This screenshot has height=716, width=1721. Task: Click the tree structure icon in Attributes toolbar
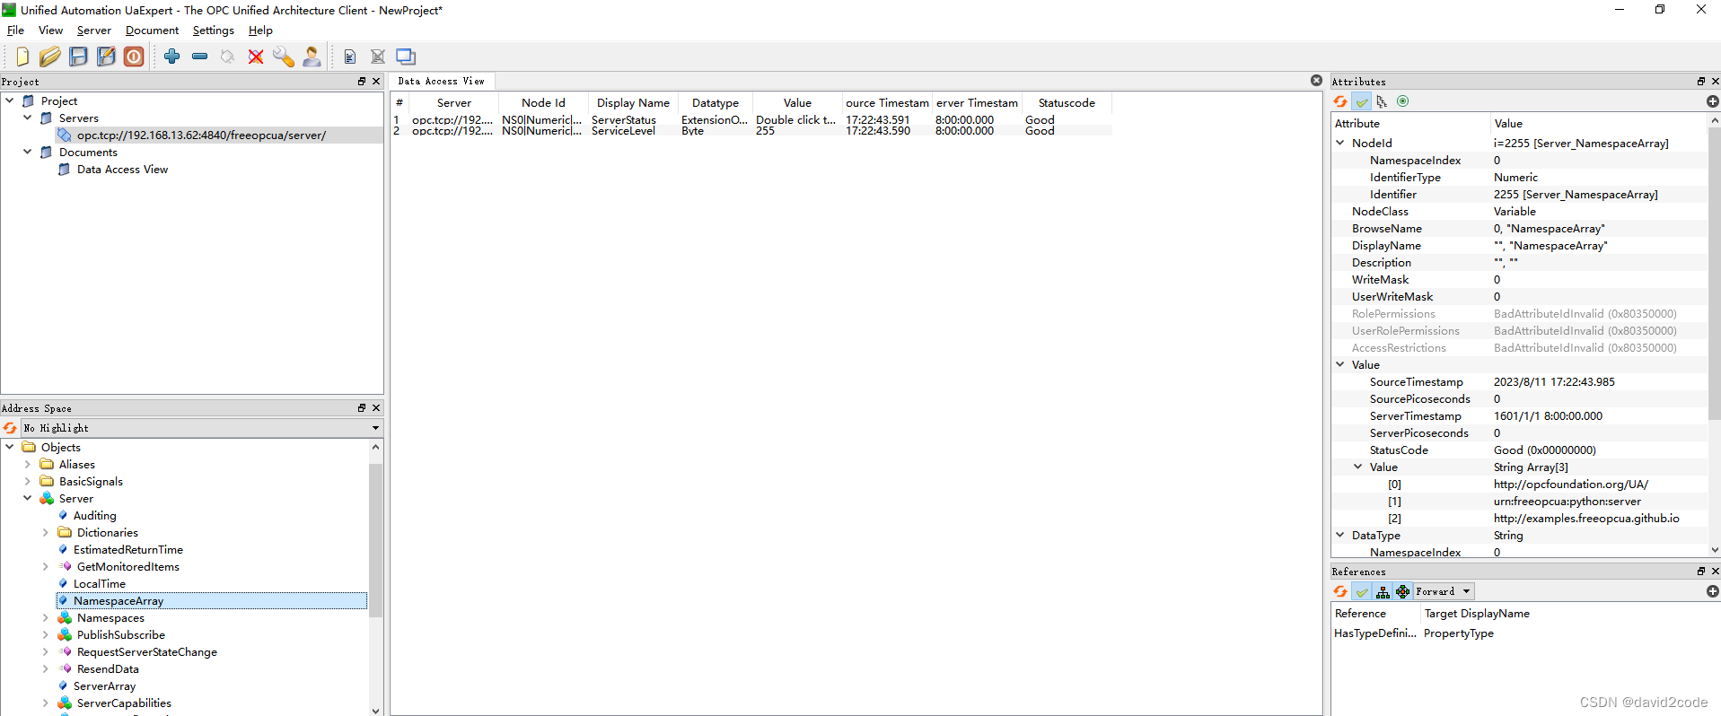pos(1382,101)
